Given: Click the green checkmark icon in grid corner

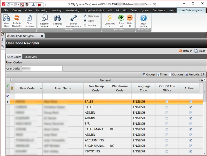Looking at the screenshot, I should (x=8, y=85).
